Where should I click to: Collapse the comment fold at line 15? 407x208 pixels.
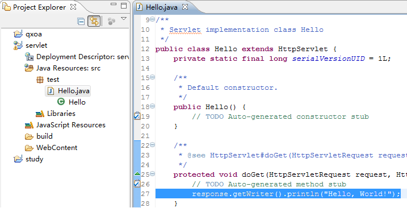[152, 77]
